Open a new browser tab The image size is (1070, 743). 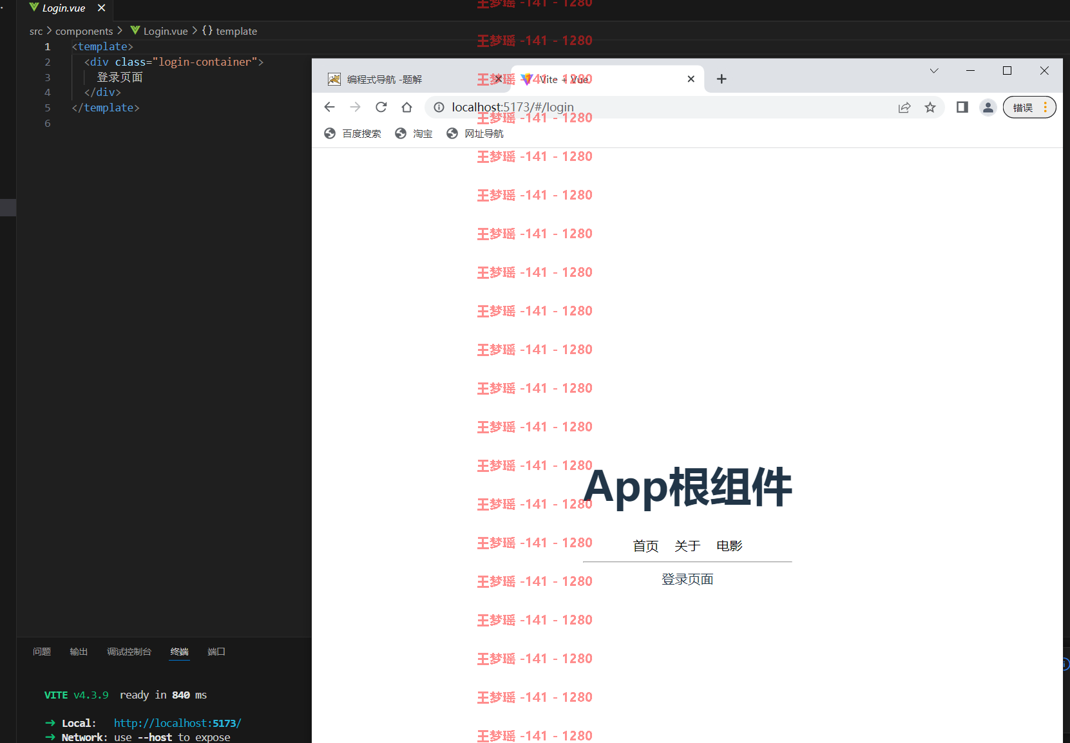tap(721, 79)
